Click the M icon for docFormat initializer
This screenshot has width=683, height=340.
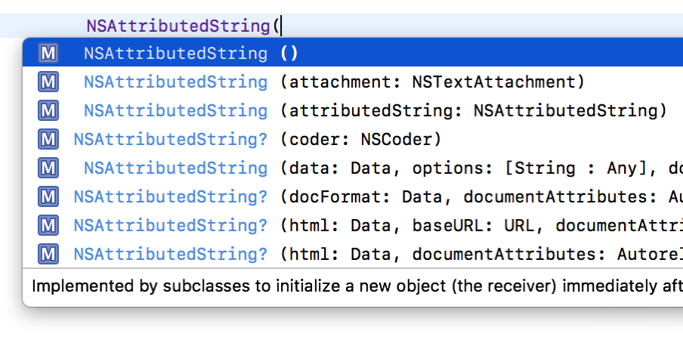[48, 196]
